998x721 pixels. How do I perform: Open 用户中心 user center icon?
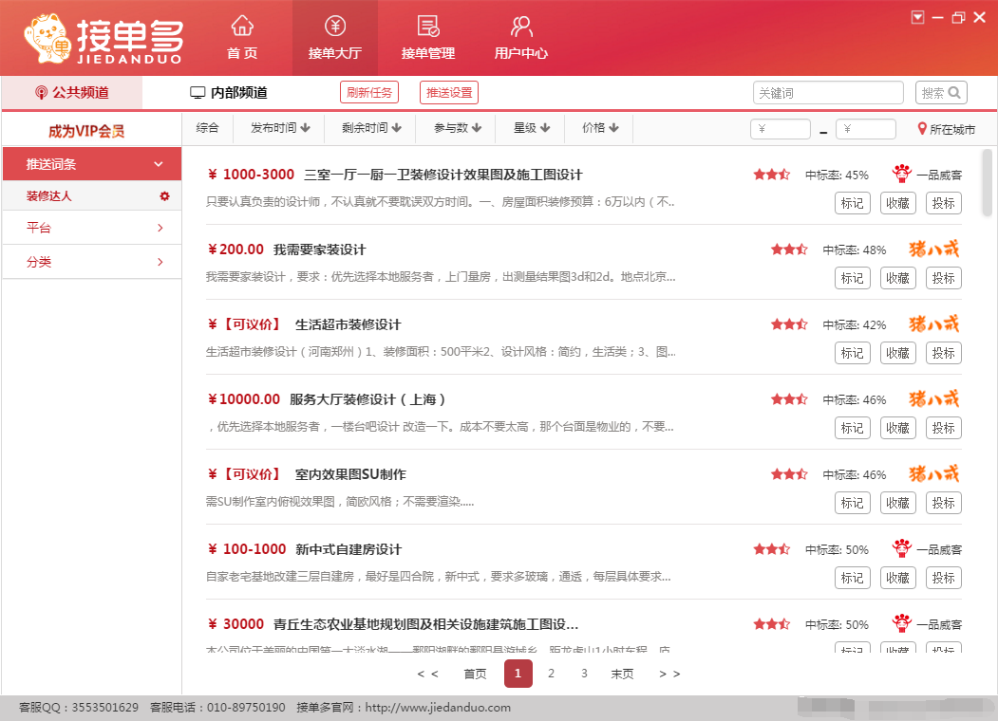pos(520,26)
